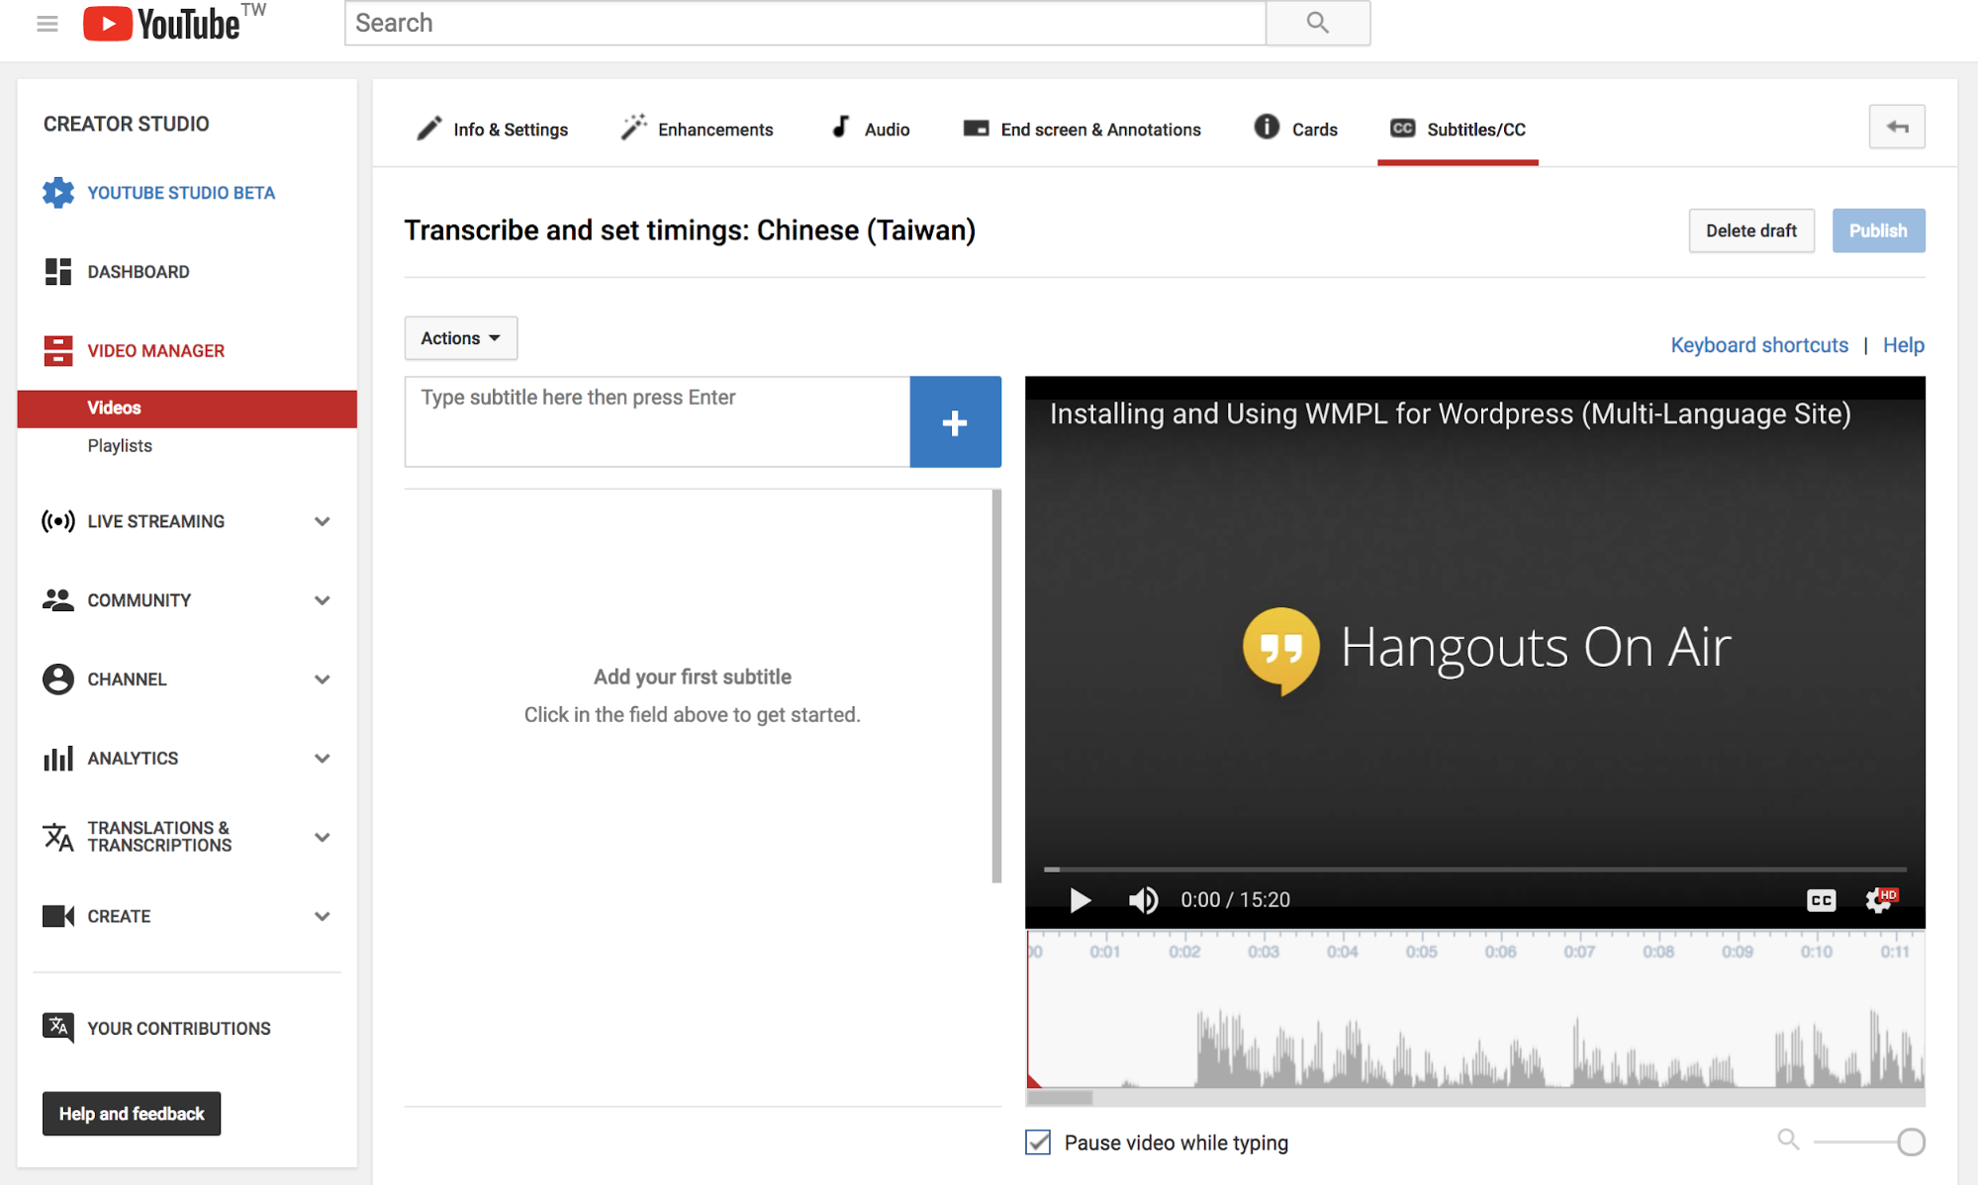Open YouTube Studio Beta link
Viewport: 1978px width, 1185px height.
pyautogui.click(x=181, y=193)
